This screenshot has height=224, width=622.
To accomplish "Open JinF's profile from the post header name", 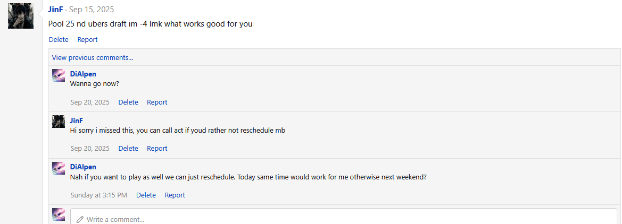I will click(55, 10).
